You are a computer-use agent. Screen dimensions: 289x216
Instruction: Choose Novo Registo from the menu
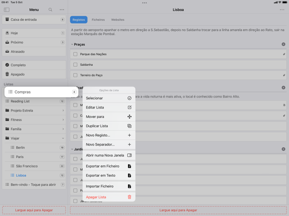click(x=109, y=135)
